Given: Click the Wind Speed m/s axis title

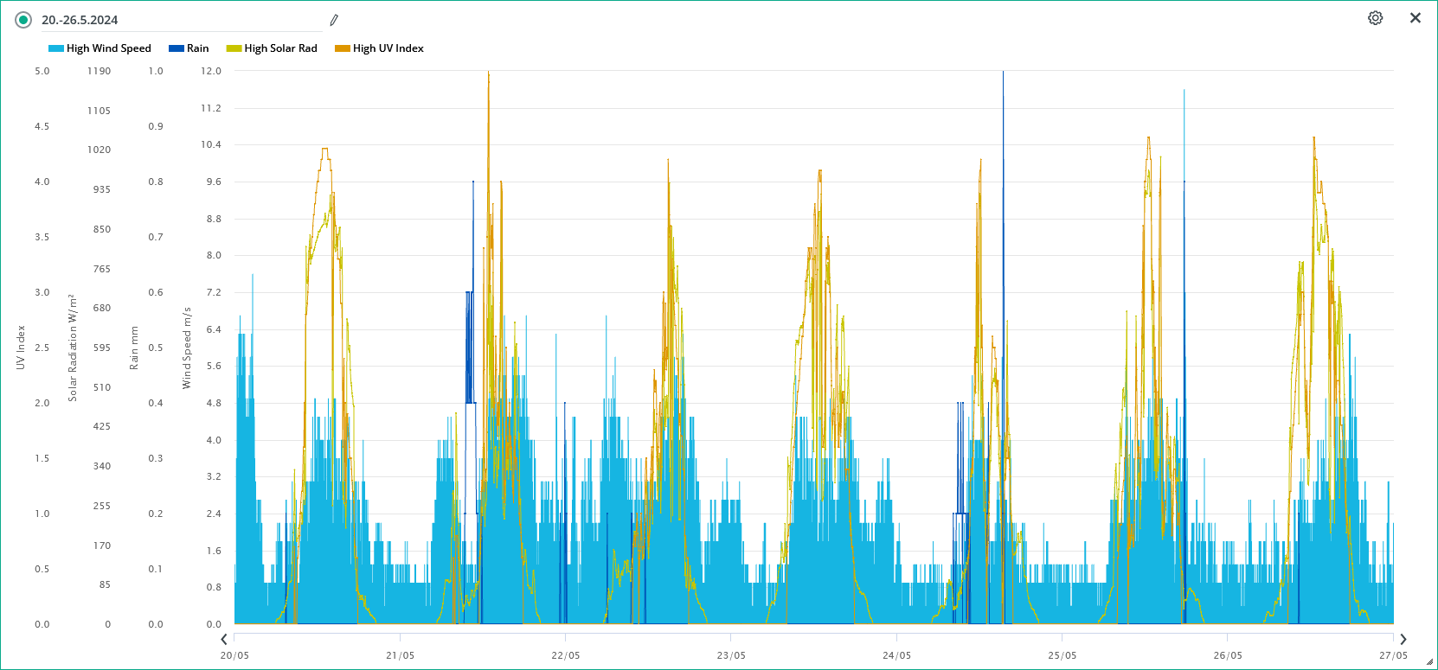Looking at the screenshot, I should tap(187, 348).
